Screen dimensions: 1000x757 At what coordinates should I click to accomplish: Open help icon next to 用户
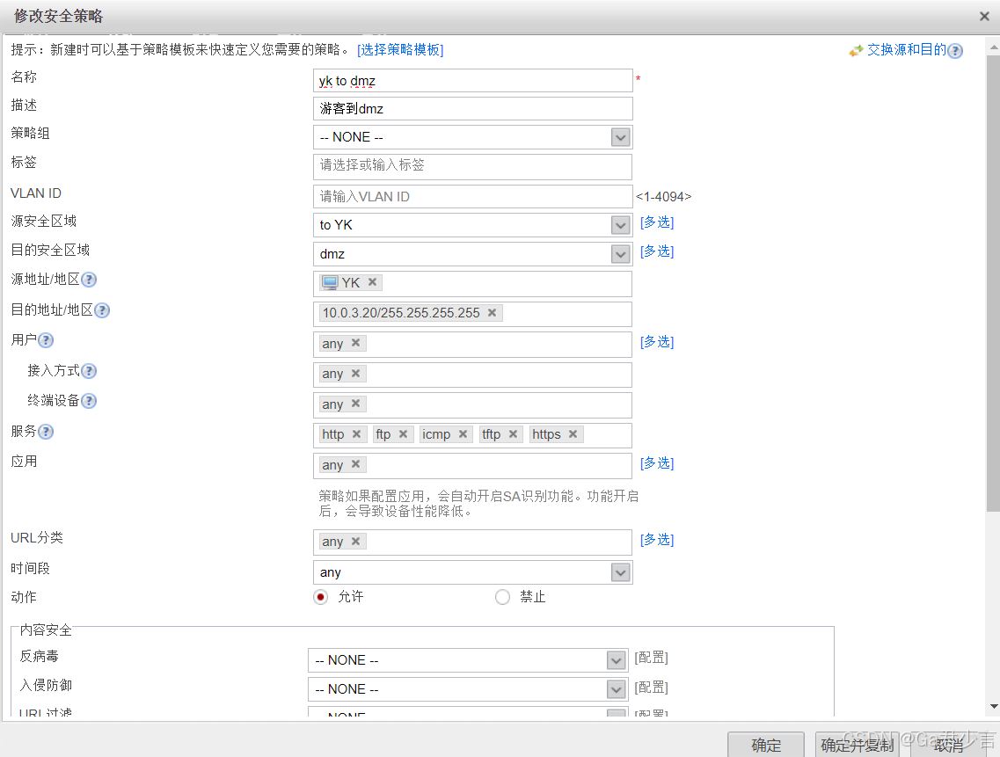(x=46, y=340)
